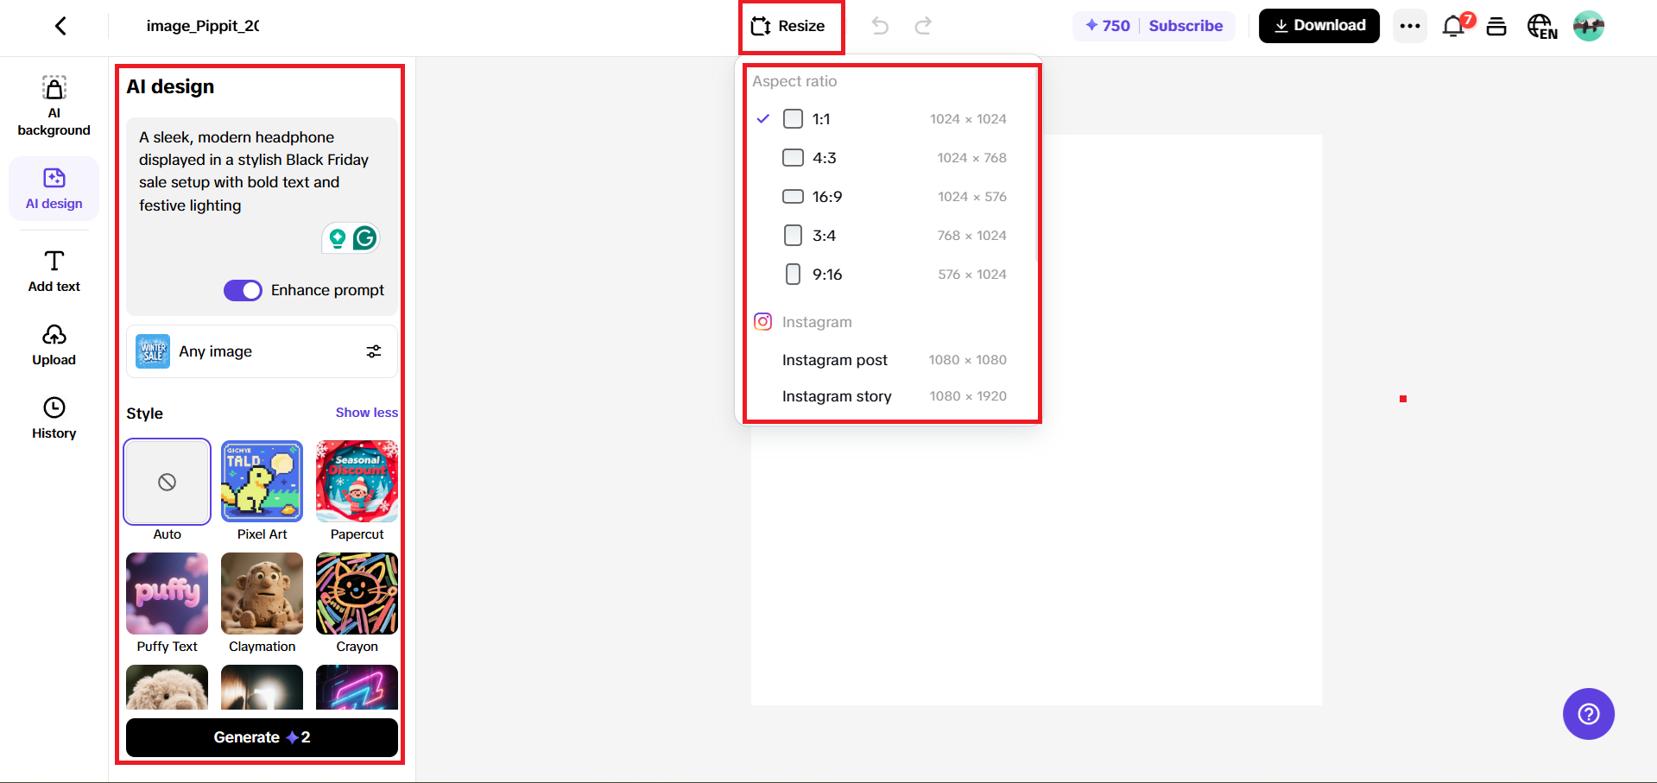
Task: Open the AI background tool
Action: tap(54, 106)
